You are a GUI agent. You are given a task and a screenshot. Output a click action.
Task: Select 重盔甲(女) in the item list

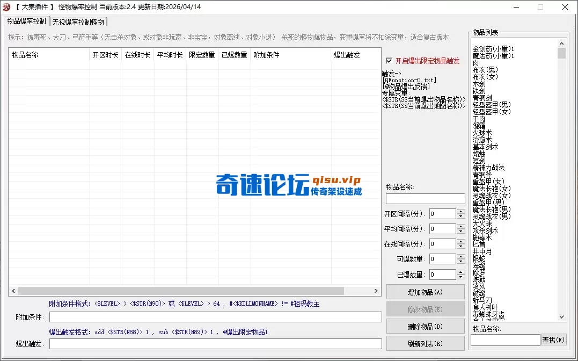tap(488, 182)
